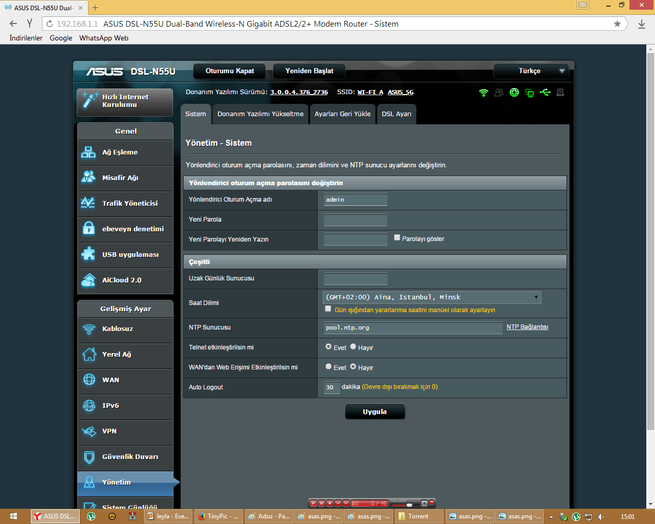The image size is (655, 524).
Task: Open İndirilenler bookmark
Action: coord(26,38)
